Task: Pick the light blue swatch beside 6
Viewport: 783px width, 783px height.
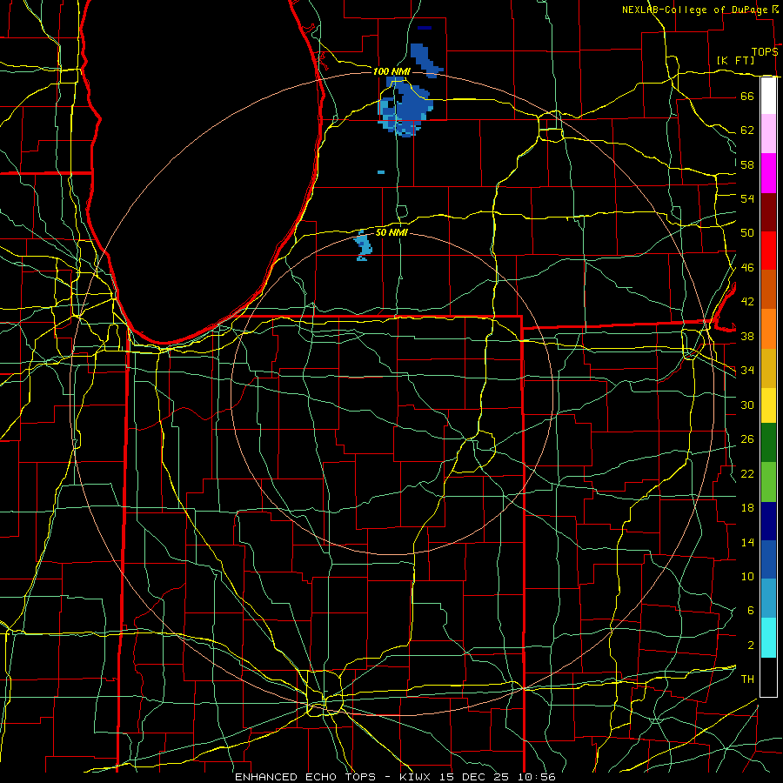Action: tap(768, 599)
